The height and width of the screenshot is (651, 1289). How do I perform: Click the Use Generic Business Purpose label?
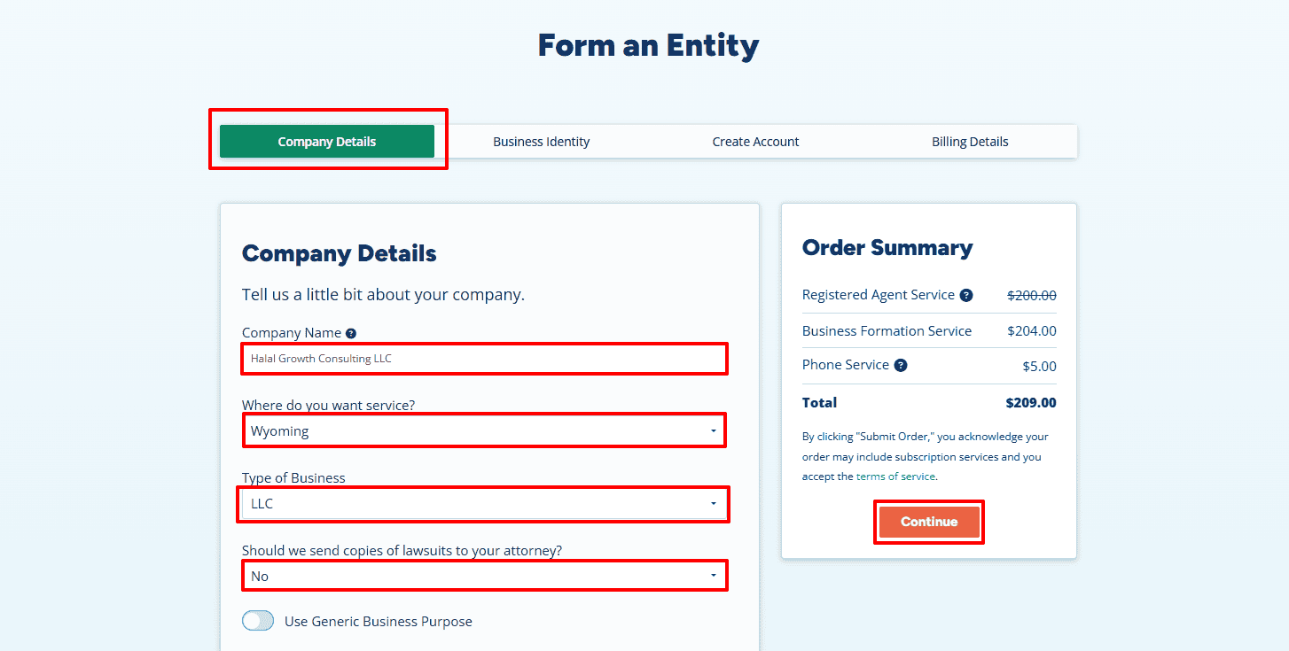pos(379,622)
